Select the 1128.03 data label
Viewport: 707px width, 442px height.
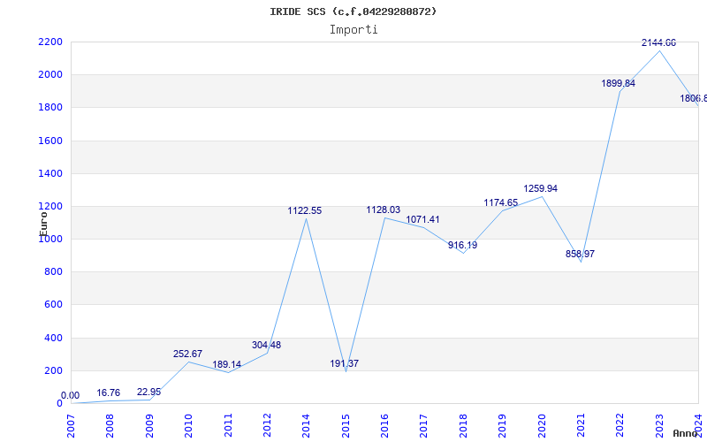click(384, 210)
